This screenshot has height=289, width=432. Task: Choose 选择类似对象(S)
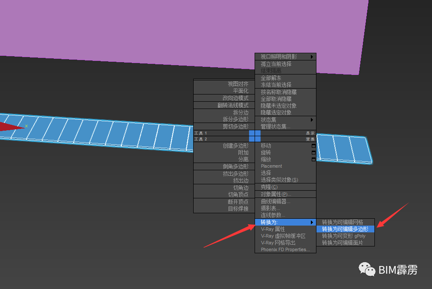coord(285,180)
